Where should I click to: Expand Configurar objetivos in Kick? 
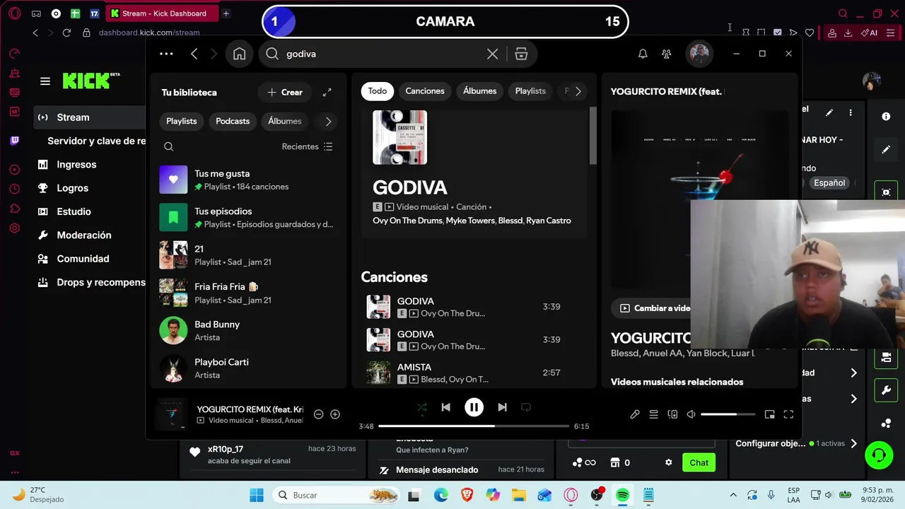(x=796, y=444)
